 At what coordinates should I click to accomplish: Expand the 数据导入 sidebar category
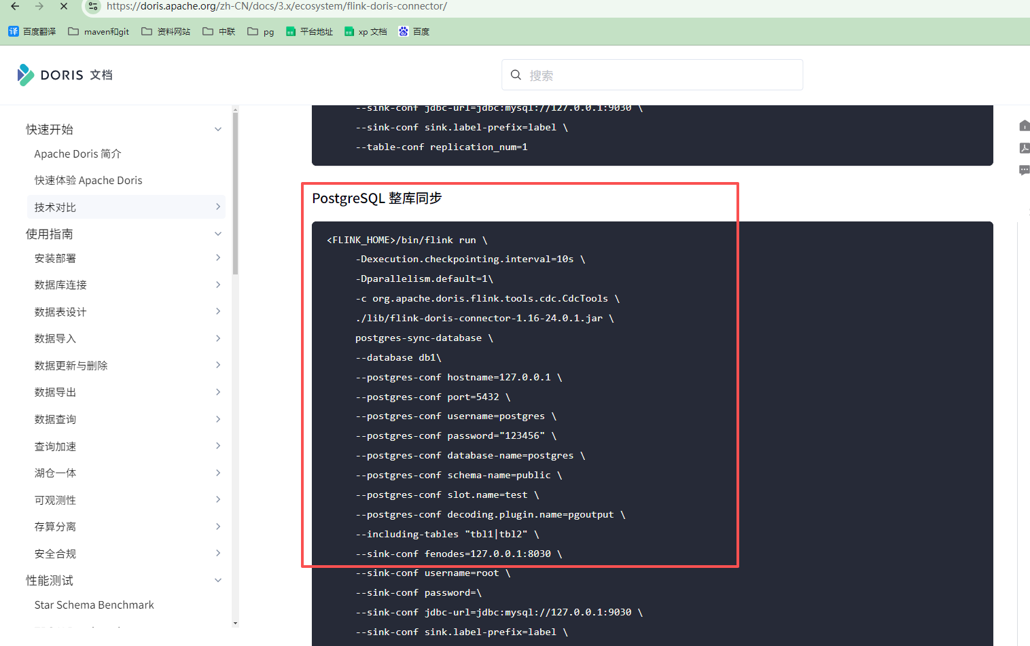coord(217,338)
